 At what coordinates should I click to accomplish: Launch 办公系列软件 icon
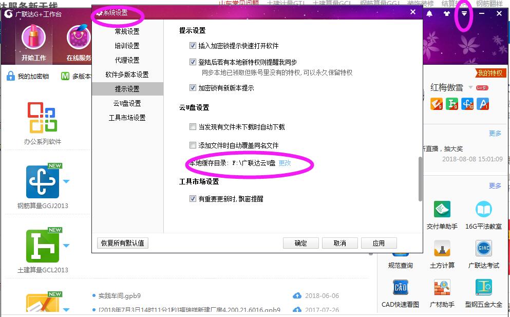click(x=42, y=118)
